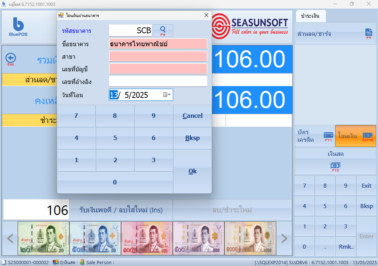The width and height of the screenshot is (378, 266).
Task: Click the right chevron to show more banknotes
Action: pyautogui.click(x=284, y=238)
